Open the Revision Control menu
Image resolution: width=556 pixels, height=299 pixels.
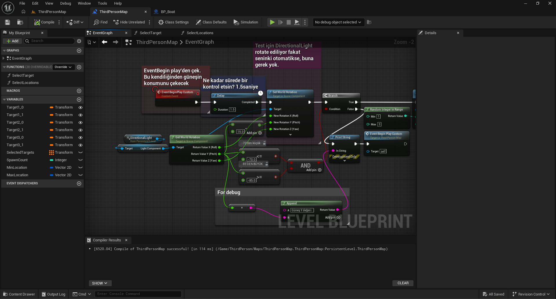[531, 294]
